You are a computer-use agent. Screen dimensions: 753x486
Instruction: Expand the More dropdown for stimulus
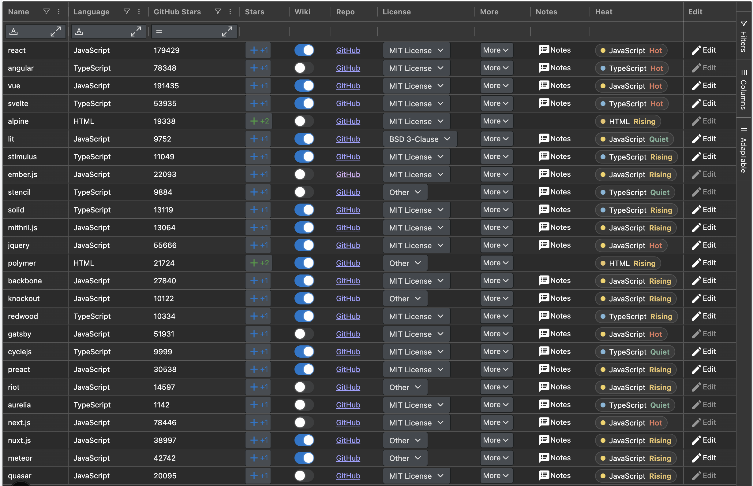(x=496, y=156)
